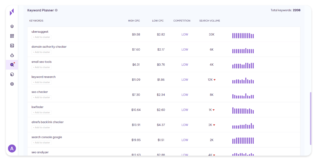Click the trend bar chart for ubersuggest

pyautogui.click(x=243, y=36)
